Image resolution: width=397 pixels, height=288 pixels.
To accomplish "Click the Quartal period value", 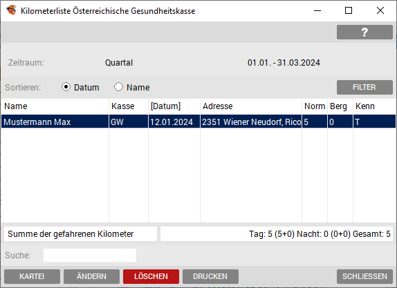I will [119, 63].
